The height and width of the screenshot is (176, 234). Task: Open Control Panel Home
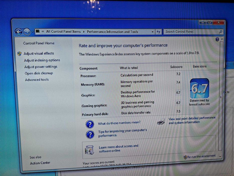click(39, 43)
